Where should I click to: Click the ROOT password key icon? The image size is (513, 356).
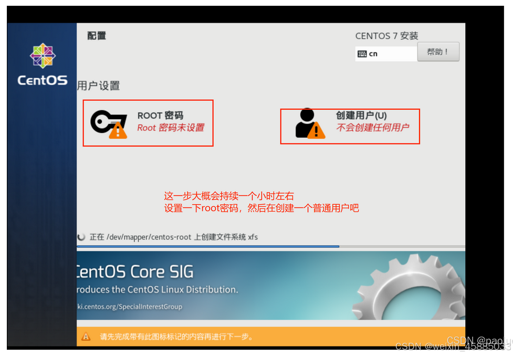[109, 124]
